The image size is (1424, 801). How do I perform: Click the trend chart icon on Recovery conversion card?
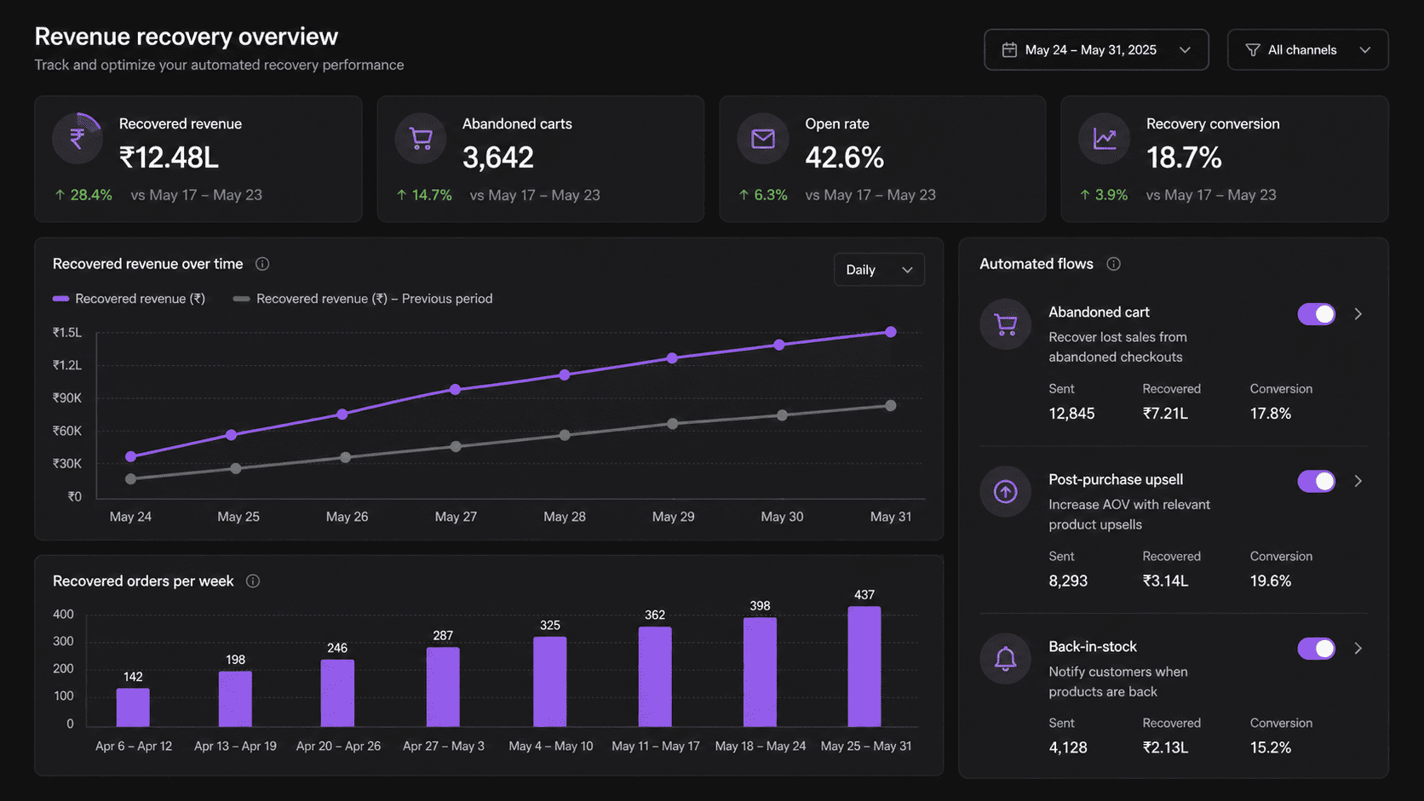[x=1105, y=139]
